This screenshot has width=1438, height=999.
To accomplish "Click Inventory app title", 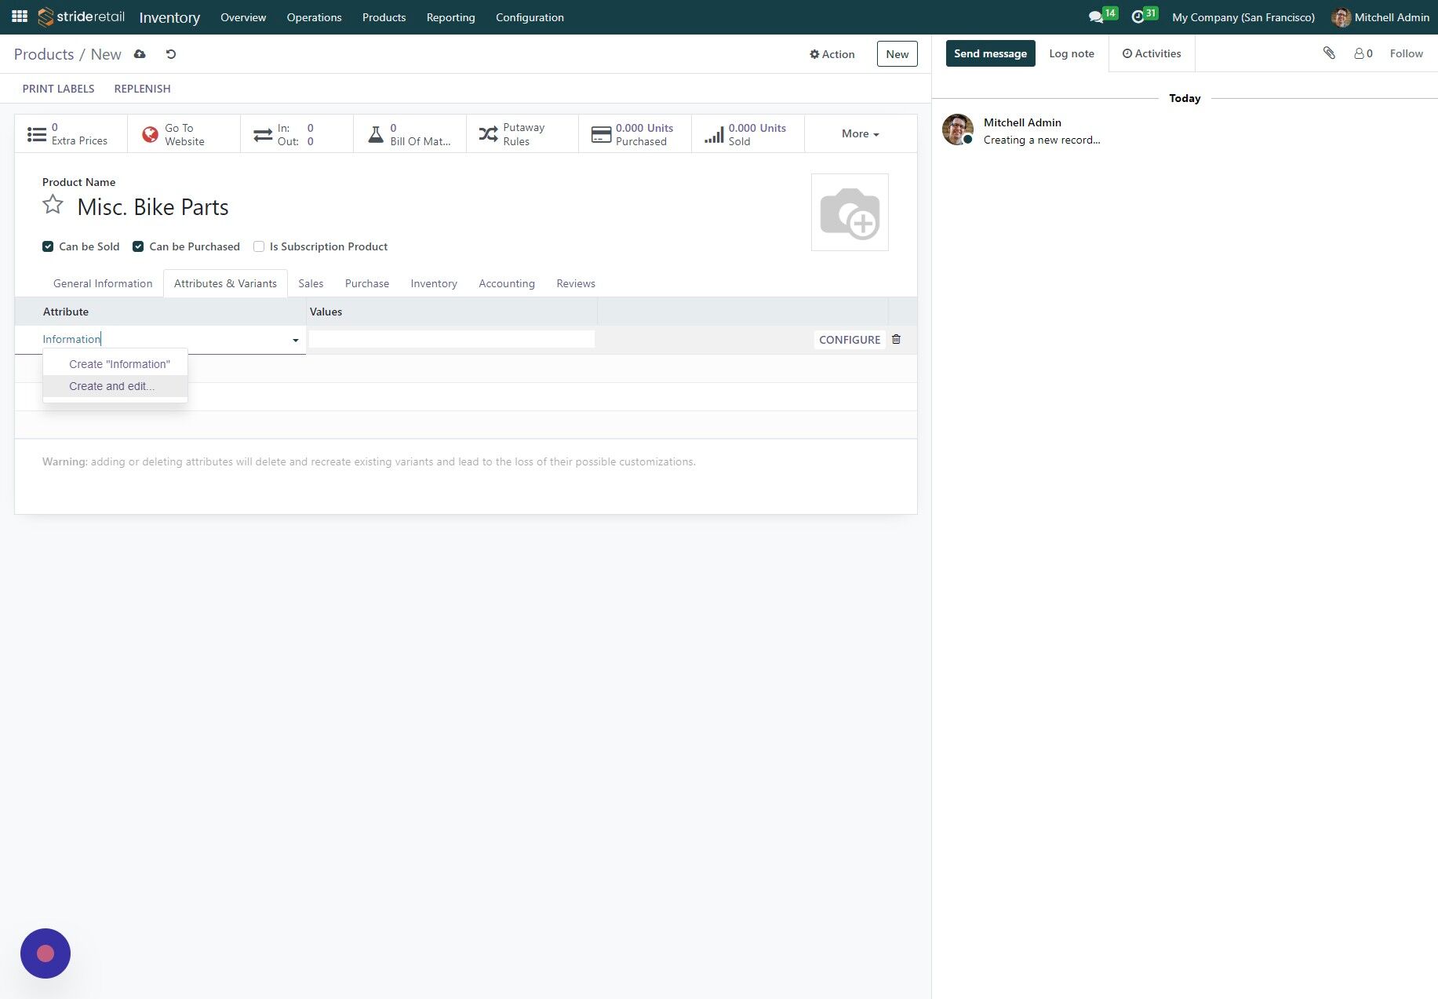I will [x=169, y=17].
